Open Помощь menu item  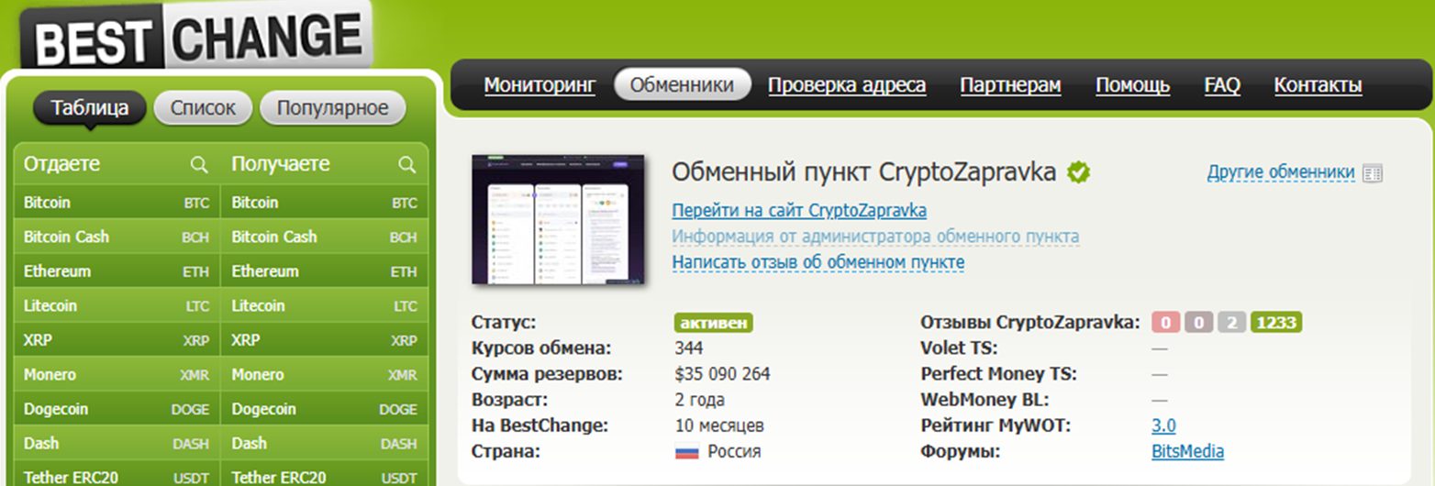1132,85
